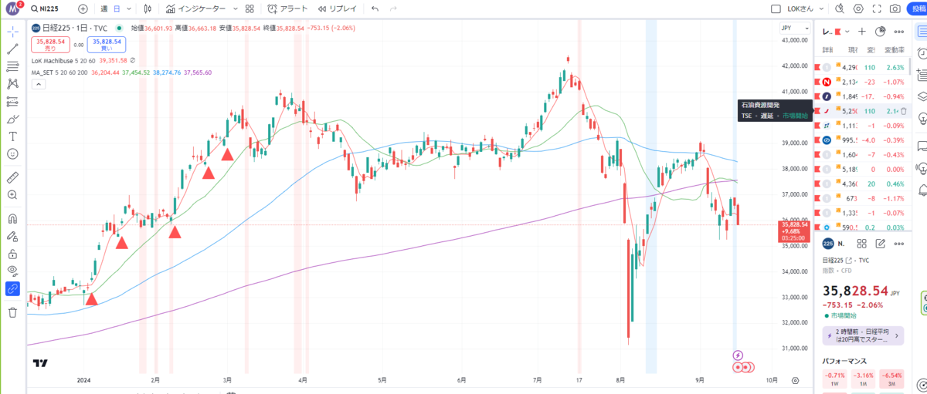
Task: Hide all drawings with eye icon
Action: tap(12, 271)
